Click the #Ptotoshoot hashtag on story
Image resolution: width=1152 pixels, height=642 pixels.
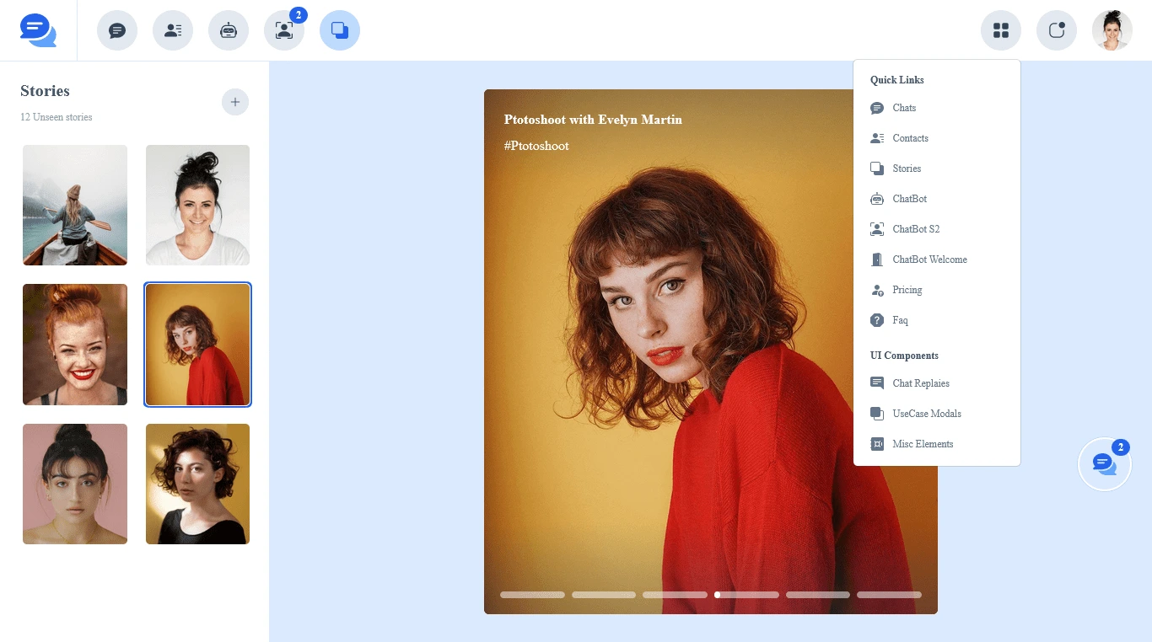[x=536, y=146]
